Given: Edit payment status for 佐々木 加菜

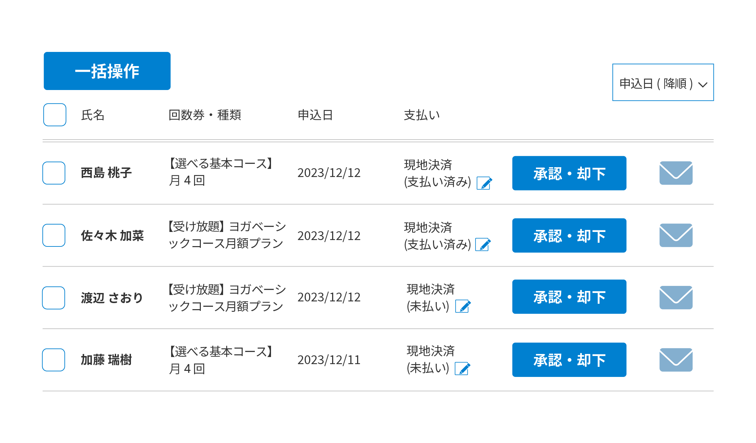Looking at the screenshot, I should [483, 244].
